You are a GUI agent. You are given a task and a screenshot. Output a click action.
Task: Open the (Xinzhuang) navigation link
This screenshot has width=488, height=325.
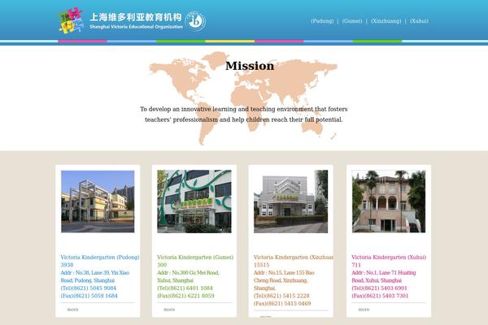coord(386,21)
